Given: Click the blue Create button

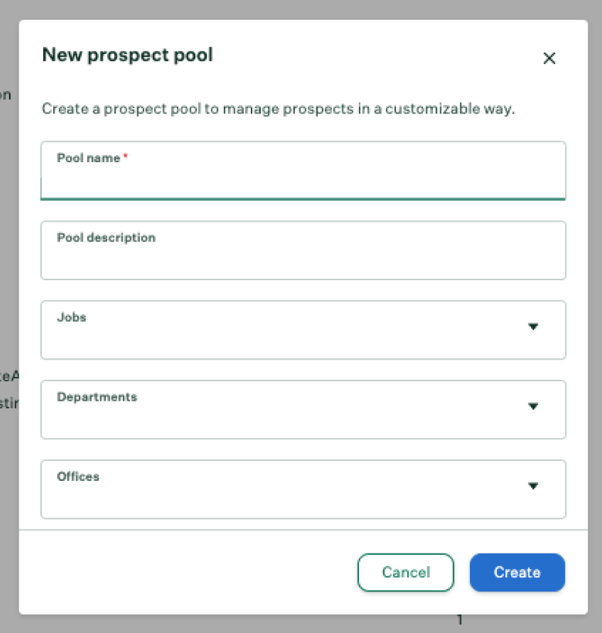Looking at the screenshot, I should point(517,572).
